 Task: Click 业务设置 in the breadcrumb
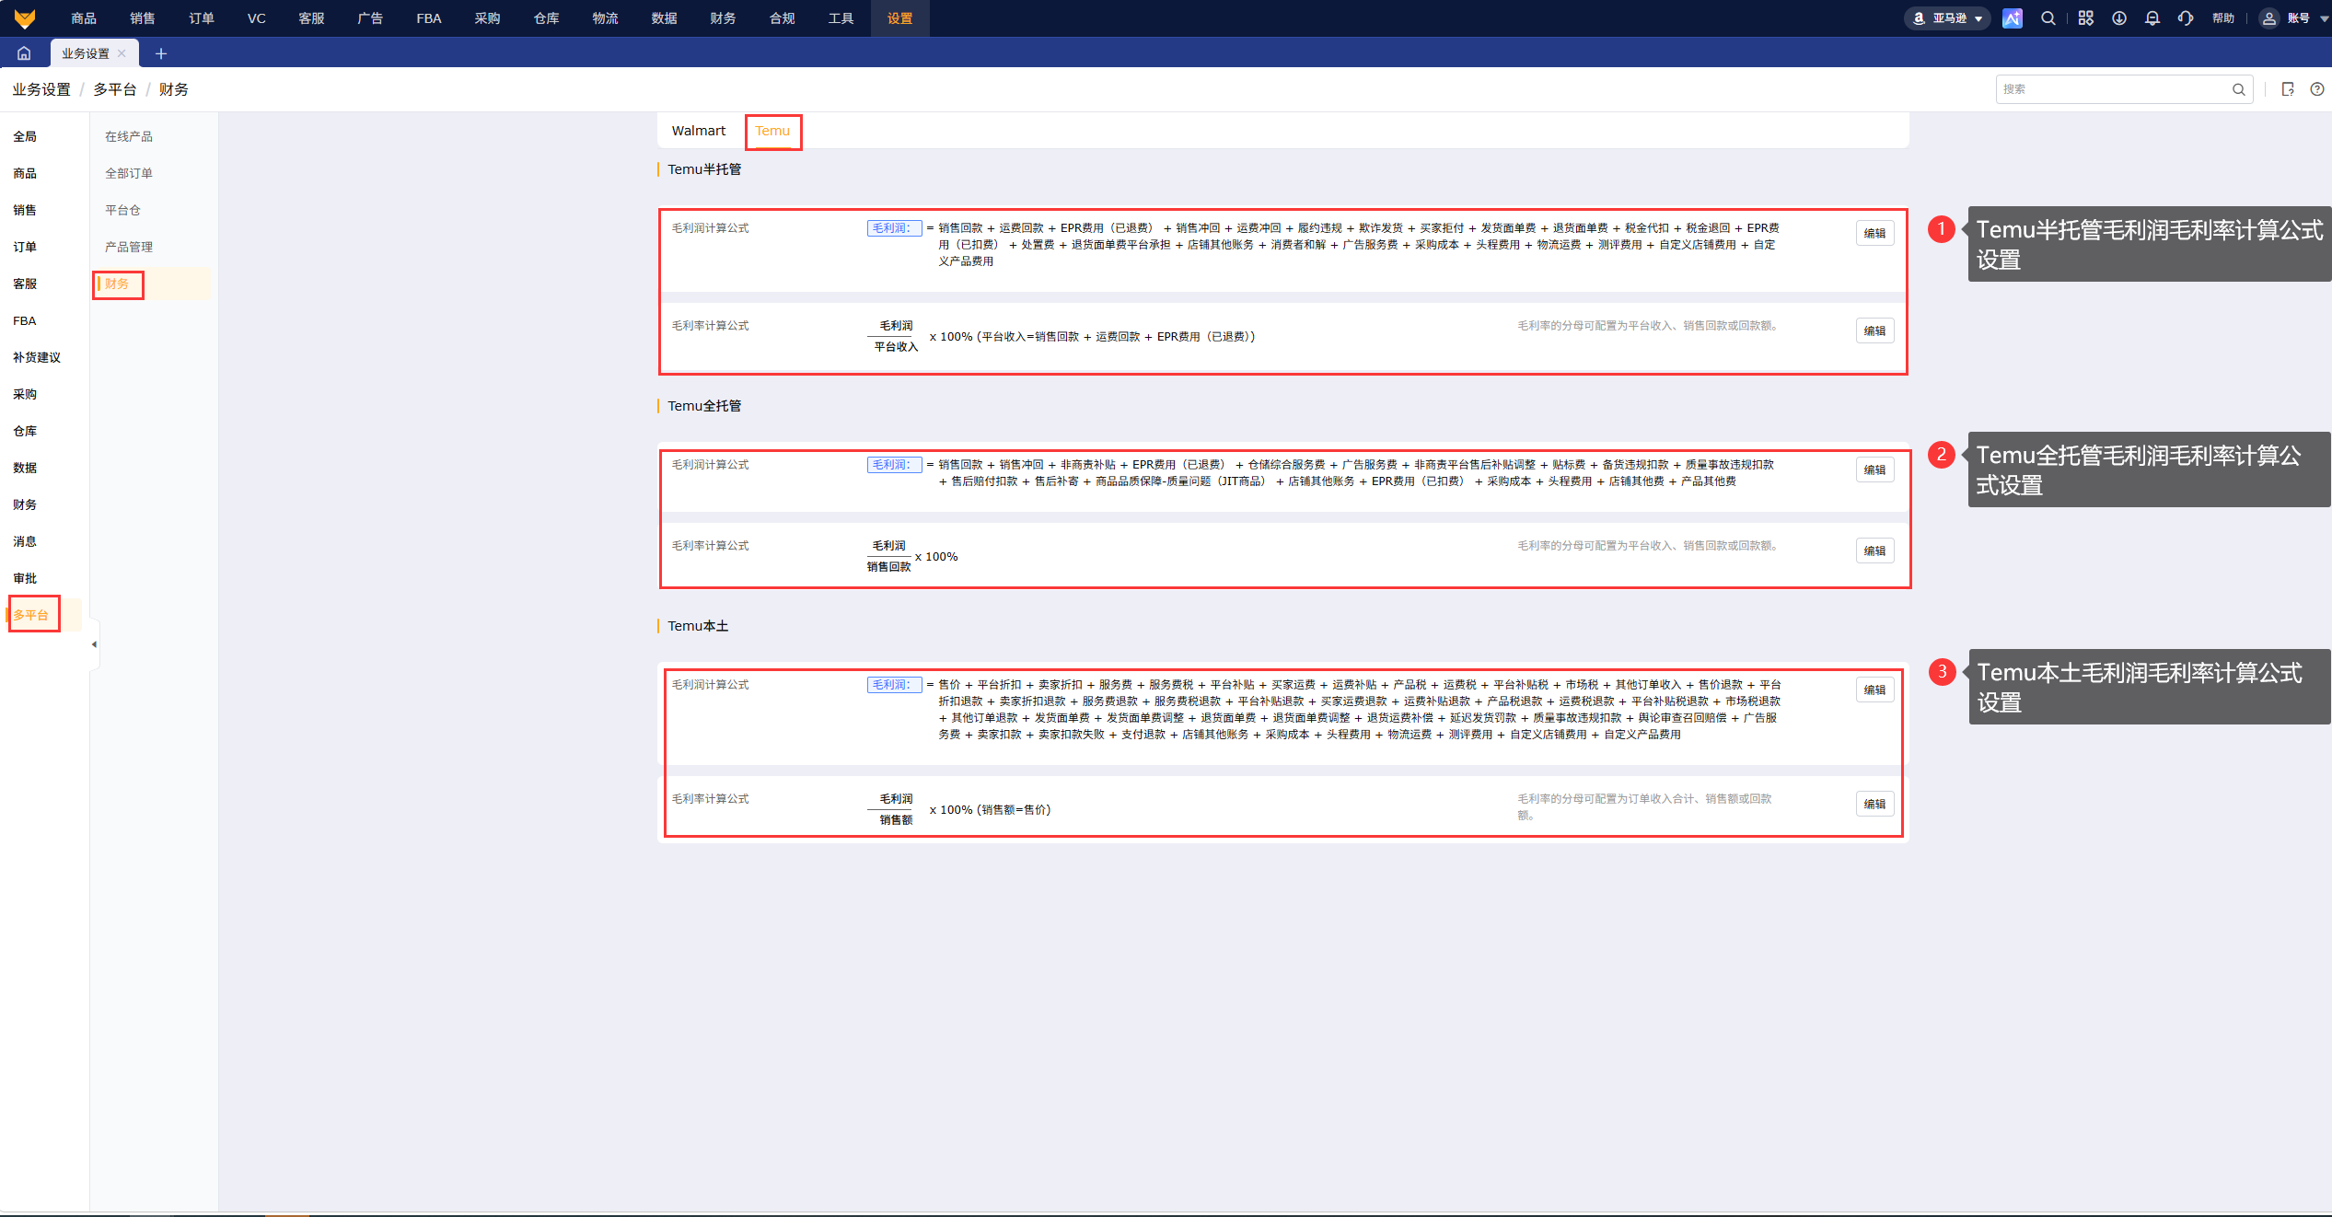pyautogui.click(x=41, y=89)
